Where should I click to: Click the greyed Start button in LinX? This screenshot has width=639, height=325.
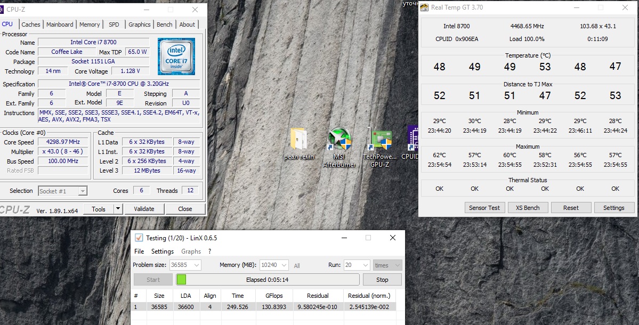(153, 280)
